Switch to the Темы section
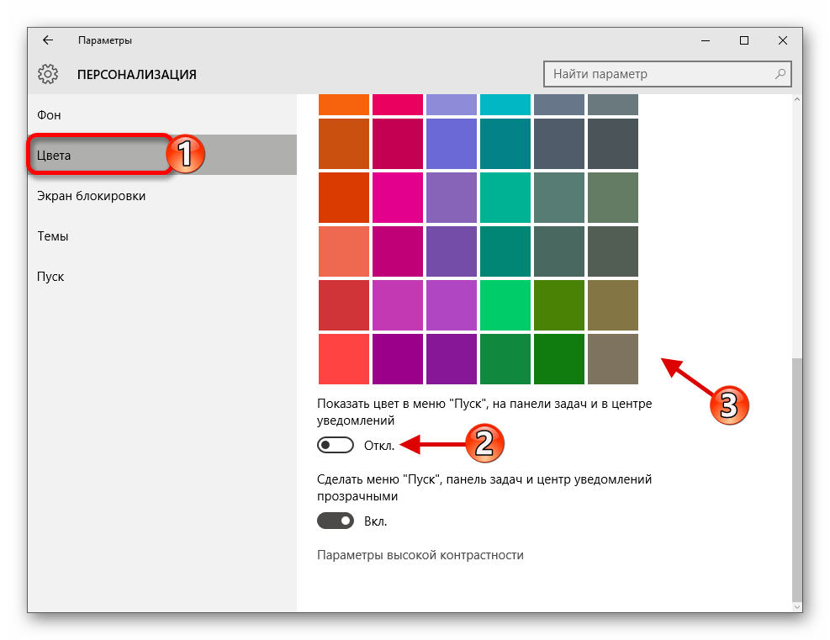Image resolution: width=830 pixels, height=640 pixels. pos(52,236)
